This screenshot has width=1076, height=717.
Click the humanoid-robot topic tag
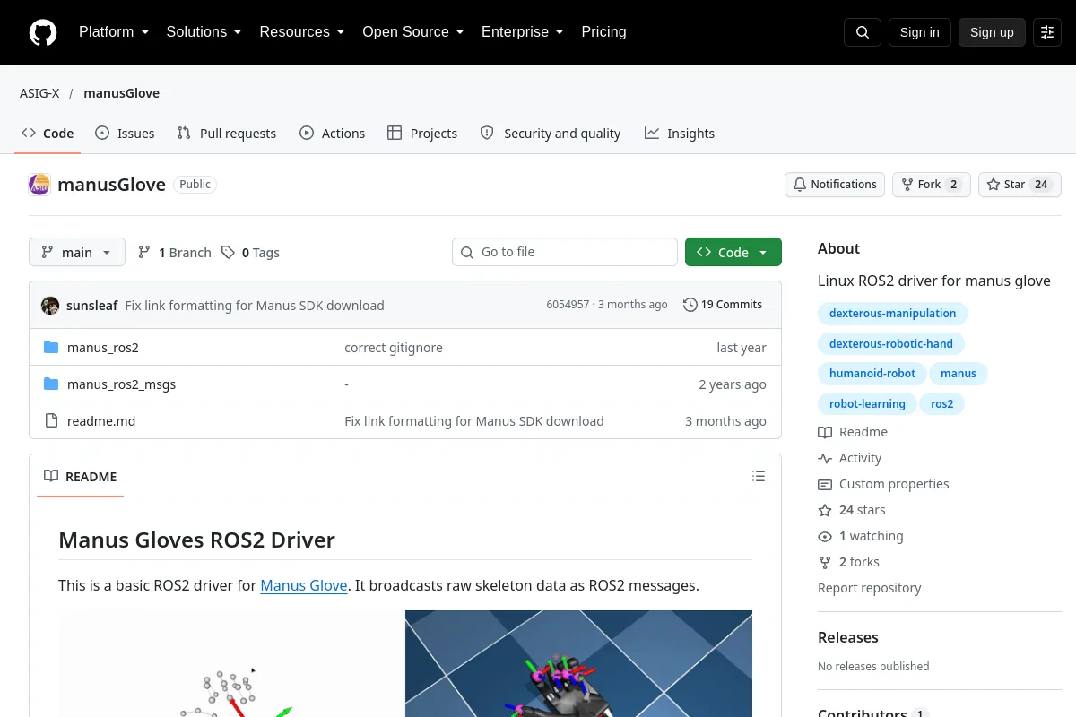point(872,374)
